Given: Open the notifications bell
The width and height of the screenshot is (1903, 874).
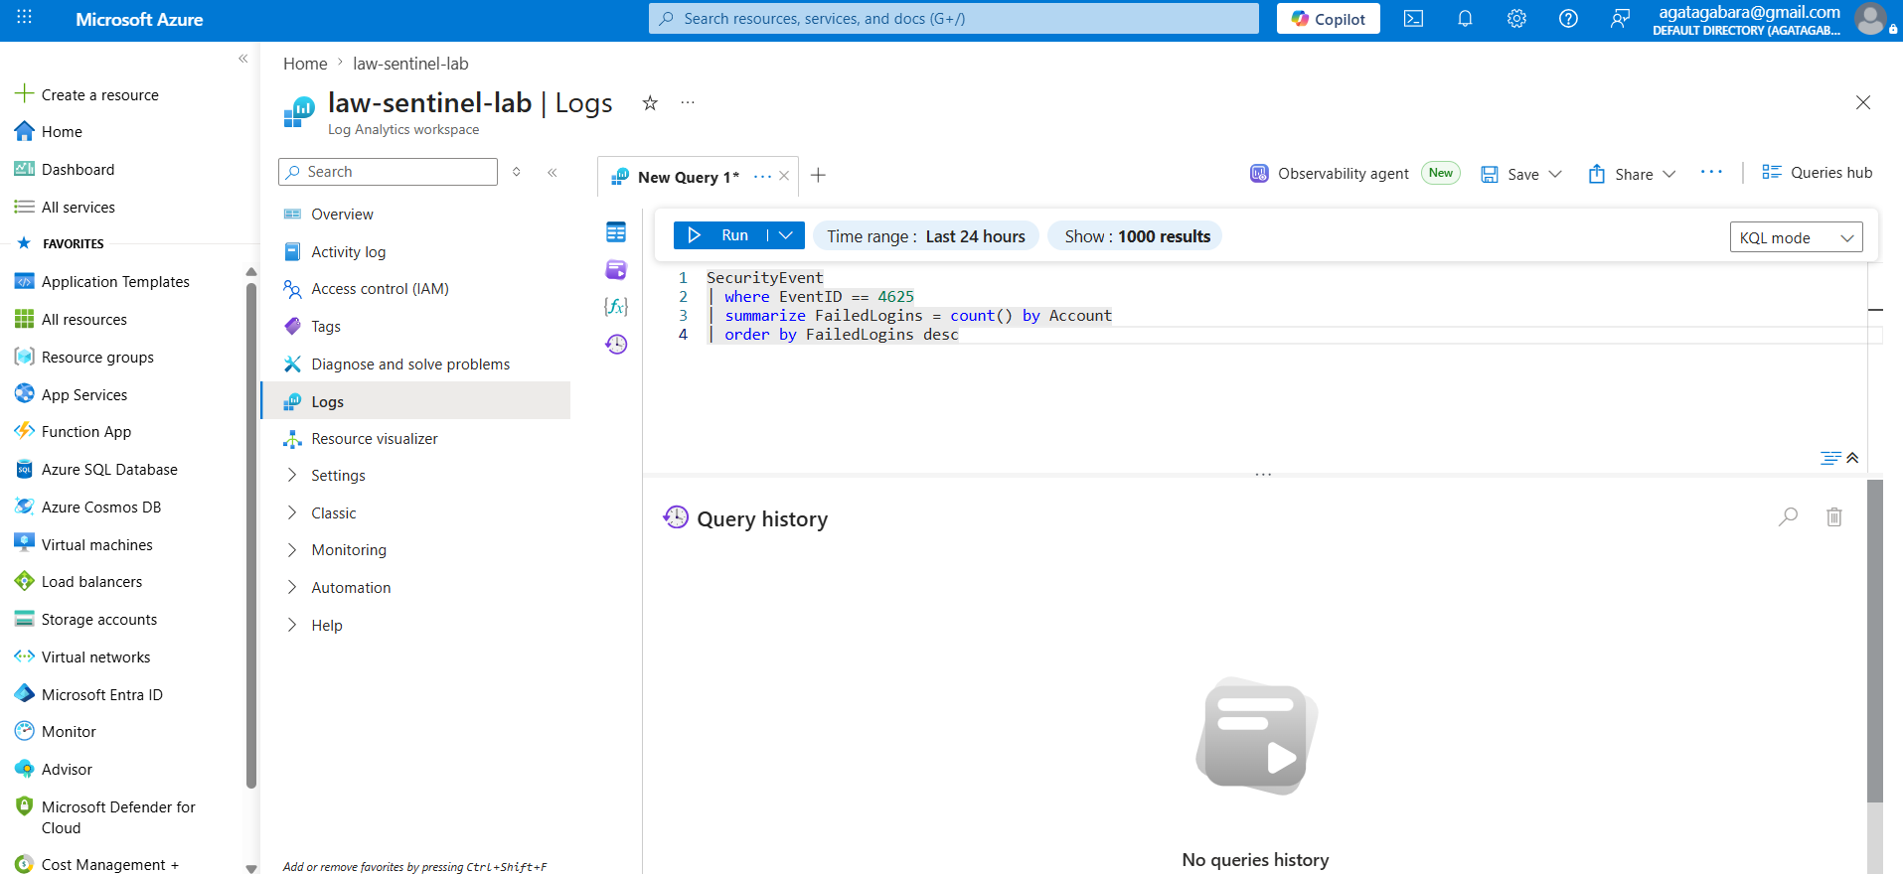Looking at the screenshot, I should pyautogui.click(x=1465, y=19).
